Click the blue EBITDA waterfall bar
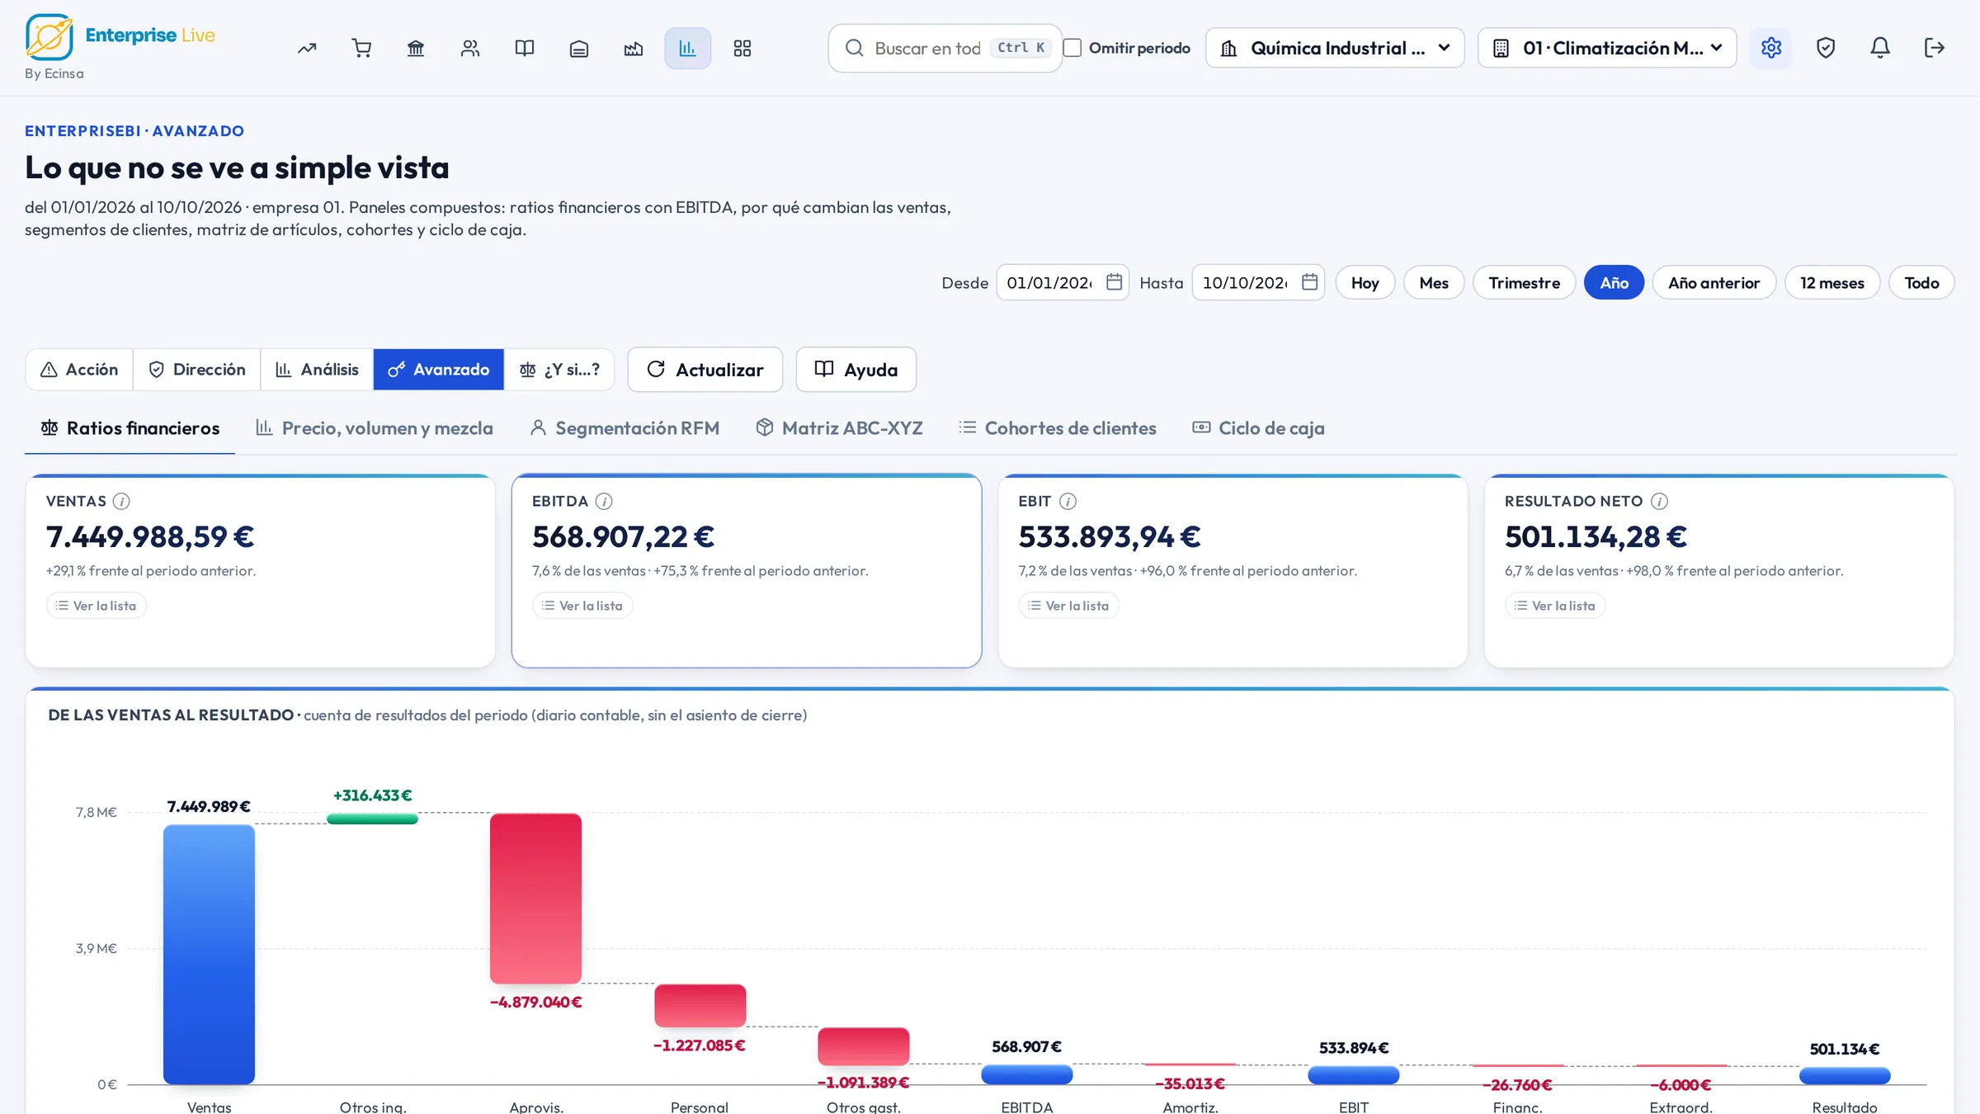This screenshot has width=1980, height=1114. (1027, 1074)
